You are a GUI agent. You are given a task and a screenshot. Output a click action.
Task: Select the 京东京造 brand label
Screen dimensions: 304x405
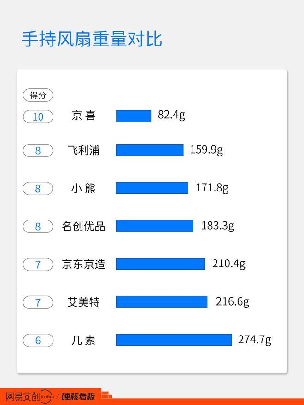pyautogui.click(x=83, y=264)
